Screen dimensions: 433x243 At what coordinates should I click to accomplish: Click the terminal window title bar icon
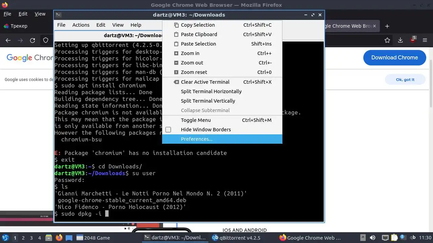[x=58, y=15]
